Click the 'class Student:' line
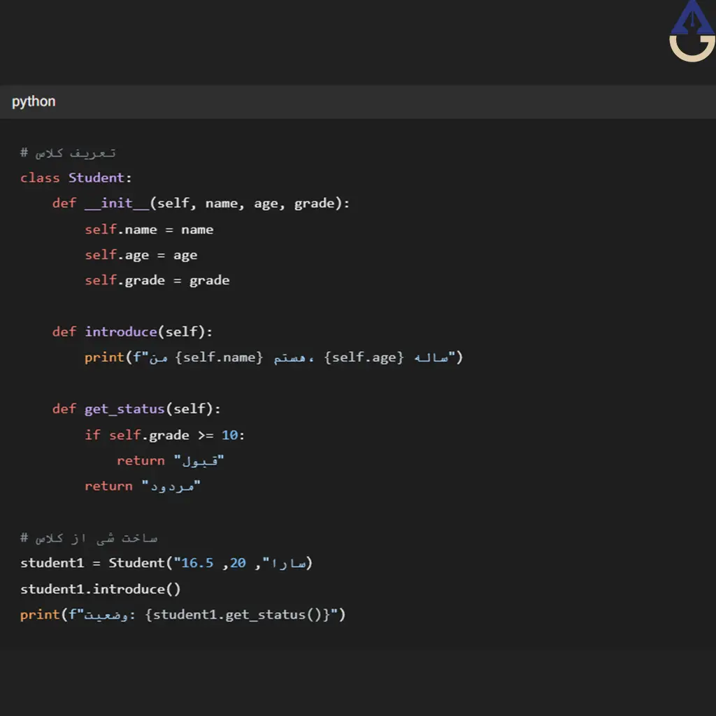 (x=76, y=178)
